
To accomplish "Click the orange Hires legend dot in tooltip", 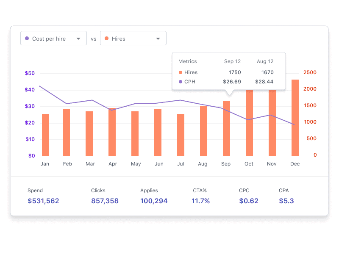I will (x=181, y=72).
